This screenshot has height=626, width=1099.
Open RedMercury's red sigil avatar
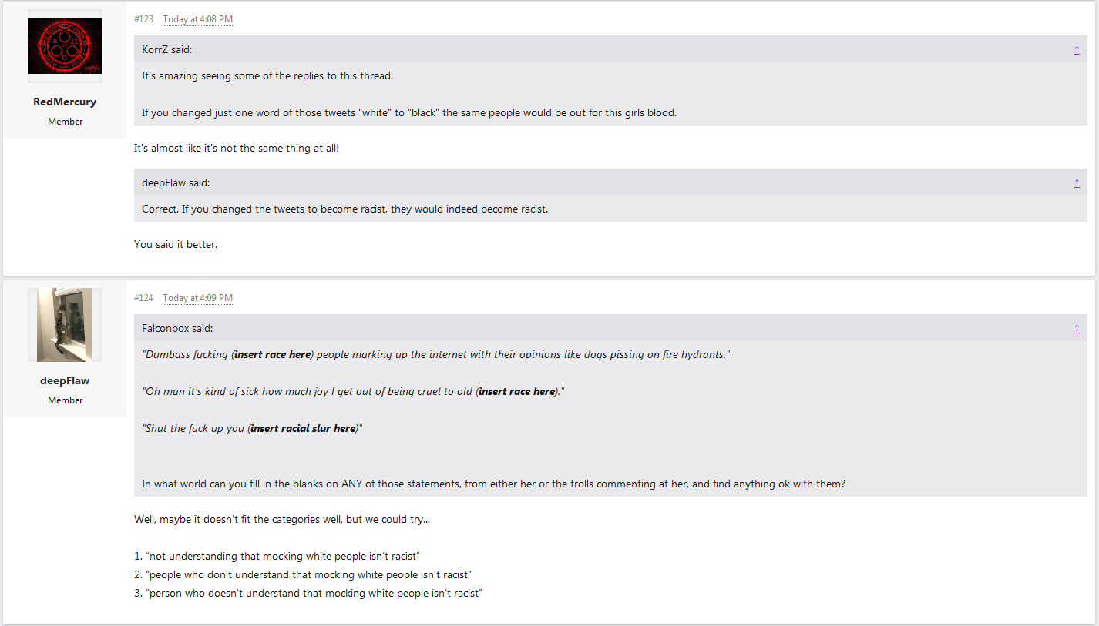(x=65, y=46)
